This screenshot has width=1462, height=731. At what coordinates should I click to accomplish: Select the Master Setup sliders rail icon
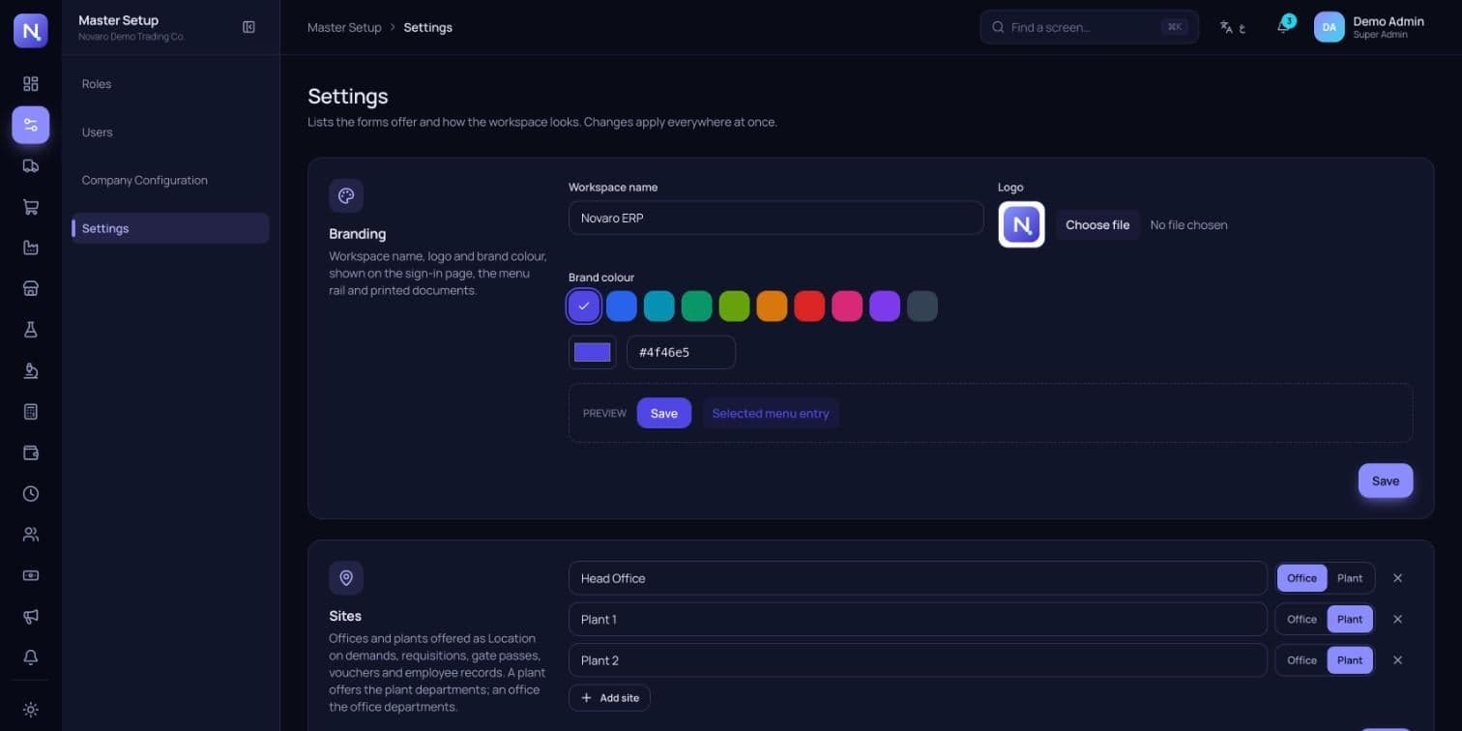coord(31,125)
